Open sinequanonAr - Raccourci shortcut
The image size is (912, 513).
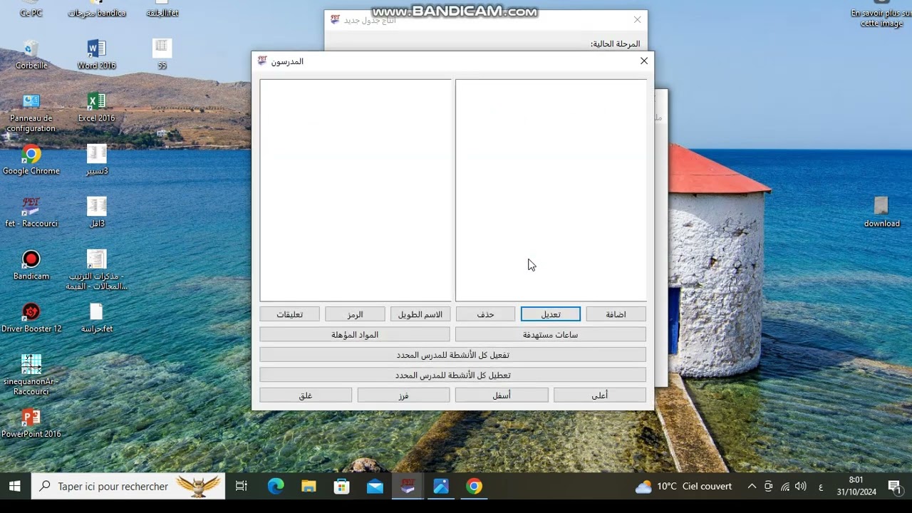(31, 375)
